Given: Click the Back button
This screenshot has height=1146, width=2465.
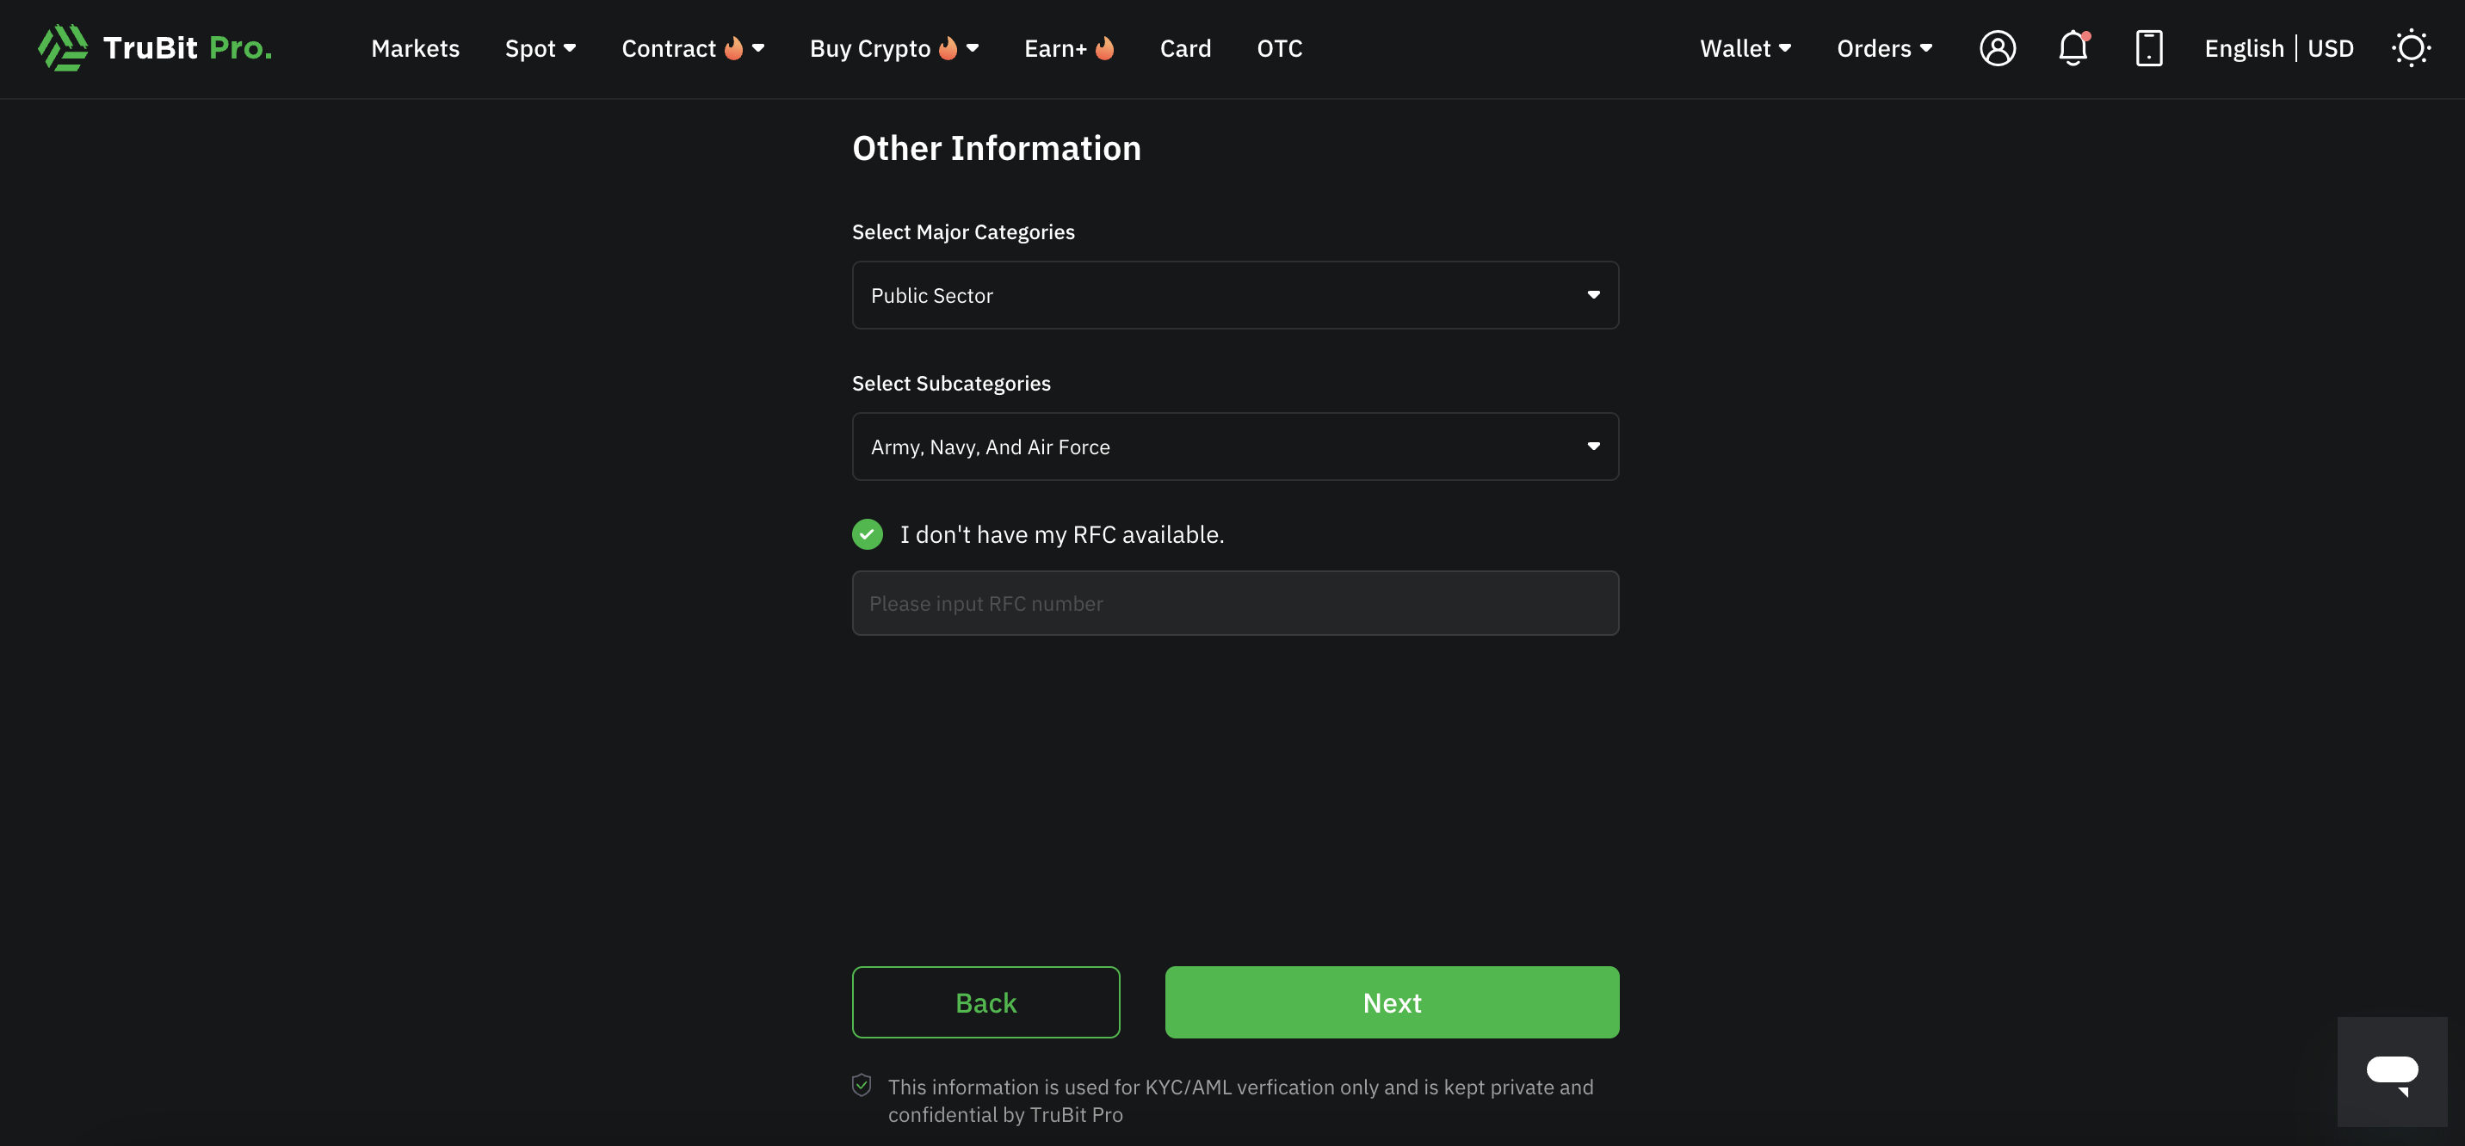Looking at the screenshot, I should click(x=985, y=1001).
